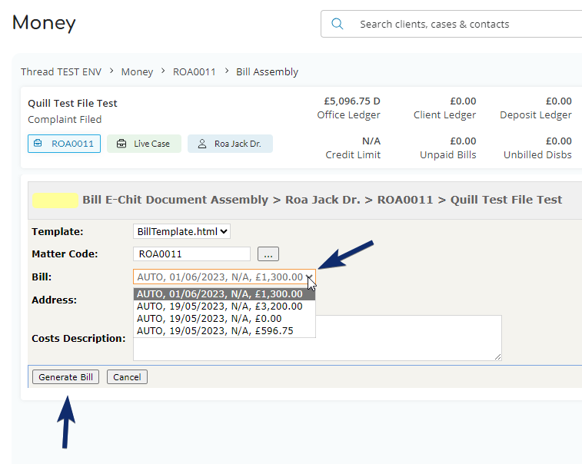Viewport: 582px width, 464px height.
Task: Click the Money page heading
Action: [44, 22]
